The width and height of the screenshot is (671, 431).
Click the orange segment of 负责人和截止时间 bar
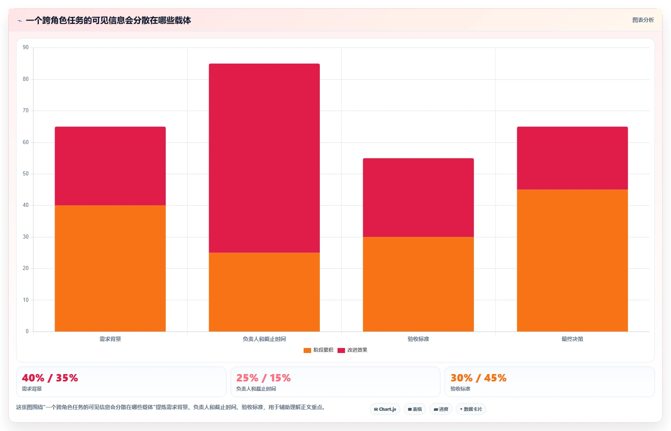264,292
